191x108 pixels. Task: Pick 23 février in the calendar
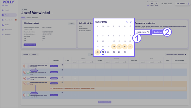[x=97, y=52]
